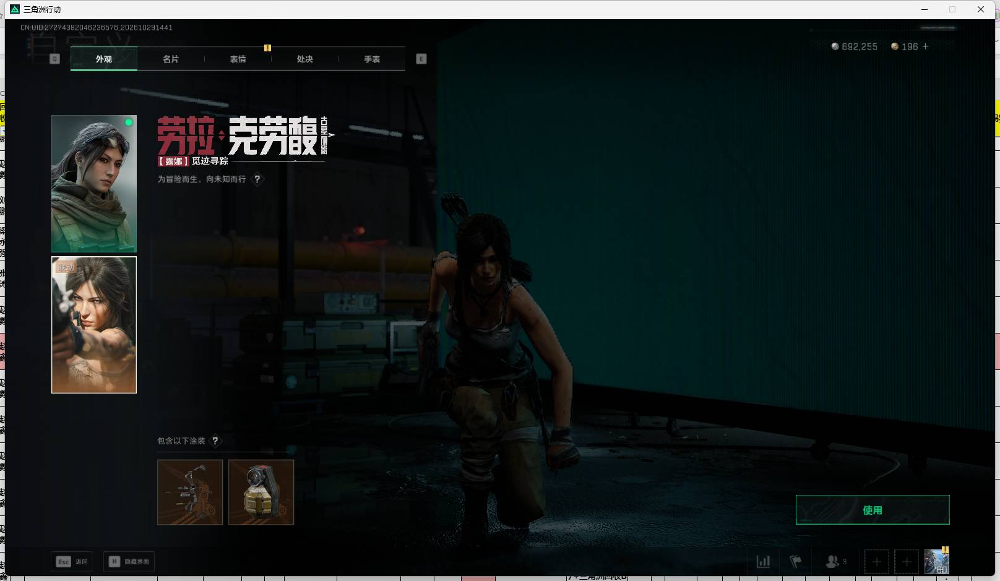Click the 三角洲行动 window app icon
The height and width of the screenshot is (581, 1000).
(15, 9)
